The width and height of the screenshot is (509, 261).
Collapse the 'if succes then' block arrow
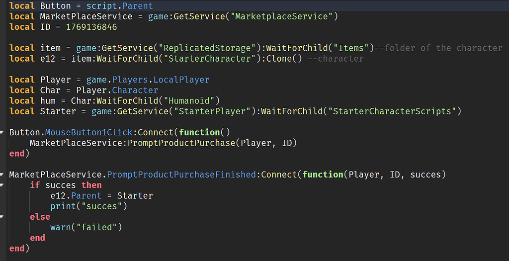[x=1, y=185]
